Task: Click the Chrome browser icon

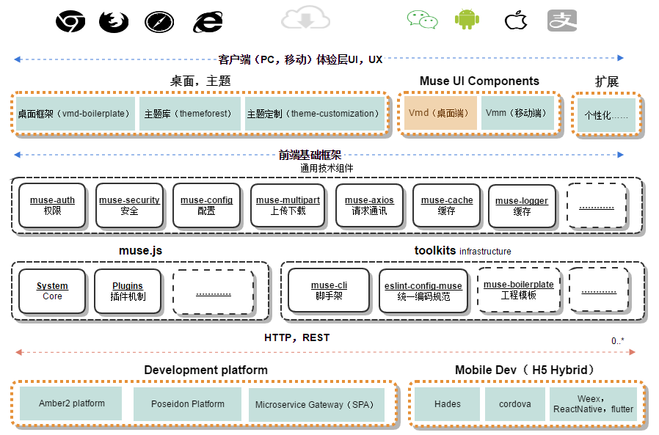Action: (x=70, y=21)
